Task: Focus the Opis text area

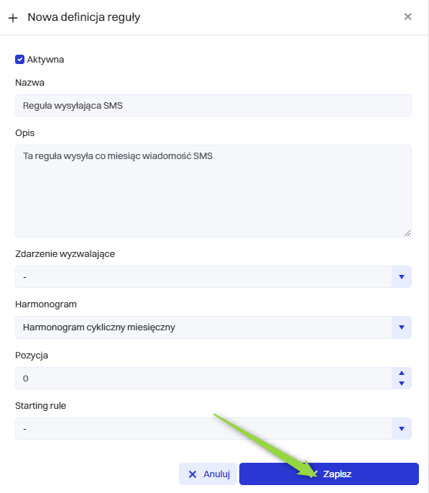Action: point(213,191)
